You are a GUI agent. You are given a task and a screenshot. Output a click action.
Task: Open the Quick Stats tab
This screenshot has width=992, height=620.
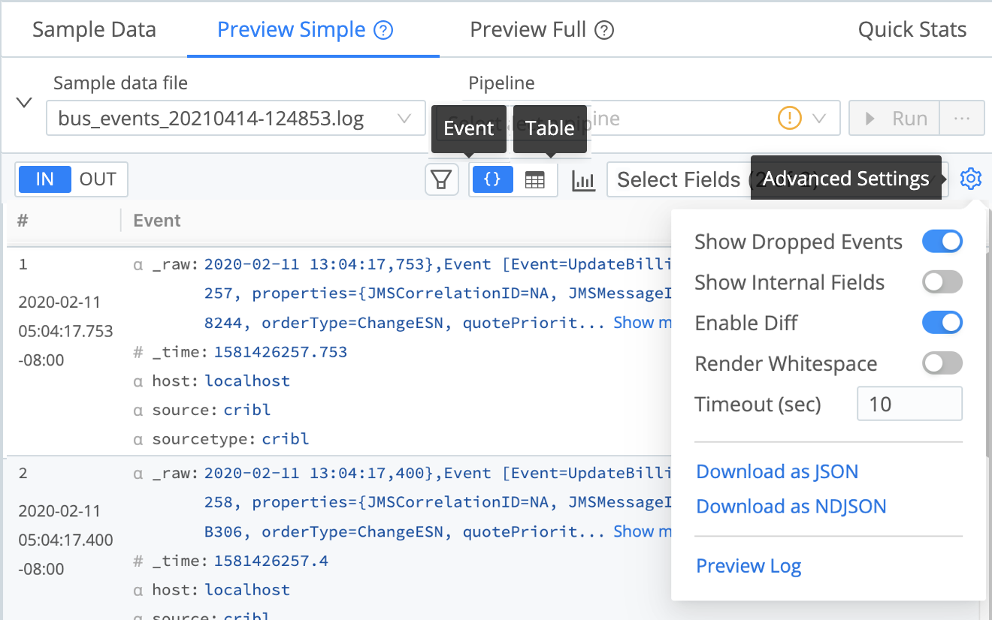pos(912,30)
